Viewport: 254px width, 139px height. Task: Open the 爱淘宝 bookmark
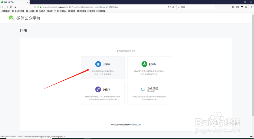point(91,11)
